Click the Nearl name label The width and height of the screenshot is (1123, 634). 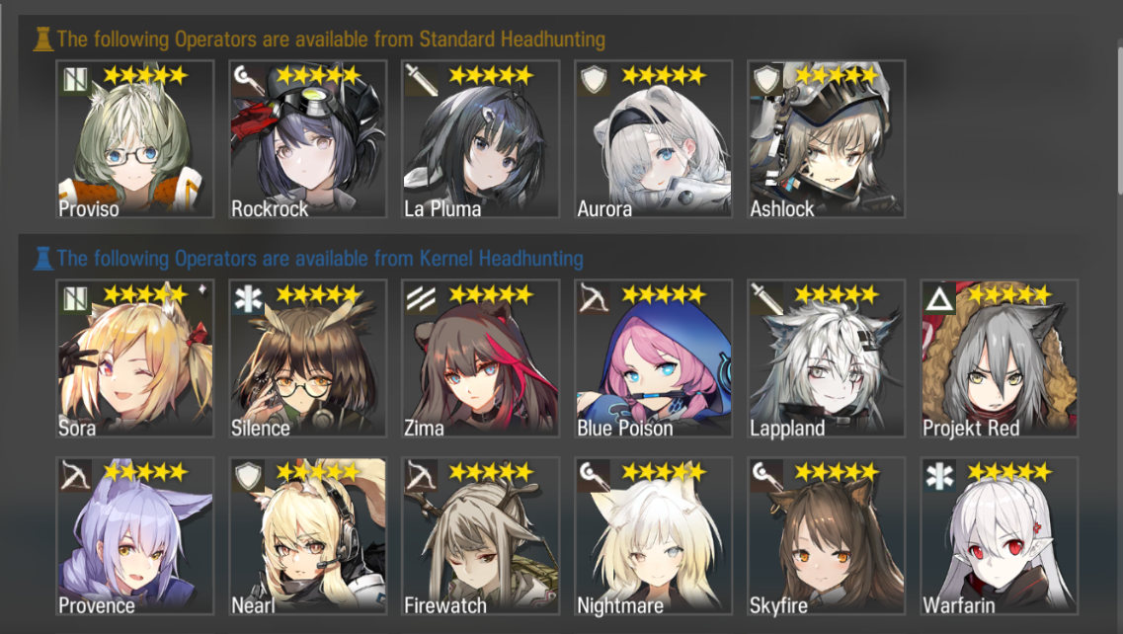[x=253, y=605]
